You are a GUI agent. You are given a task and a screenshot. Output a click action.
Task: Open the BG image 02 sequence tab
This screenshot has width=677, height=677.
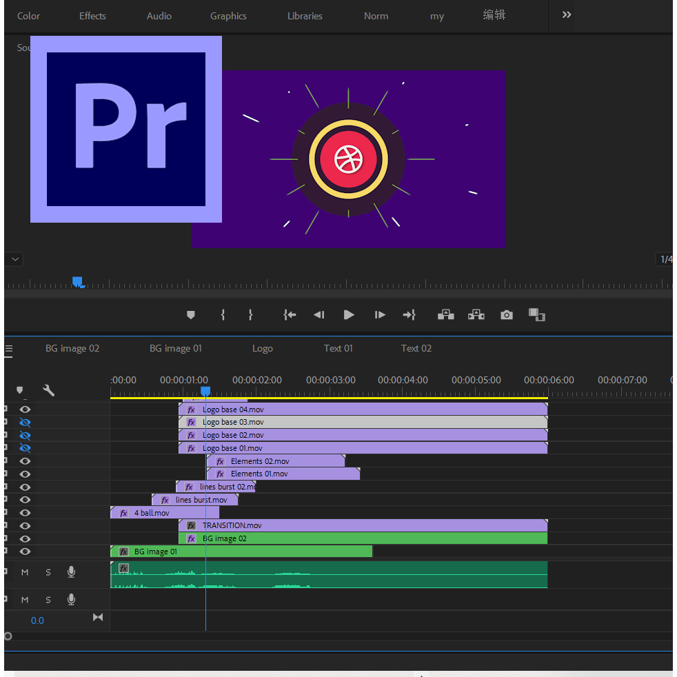click(72, 348)
